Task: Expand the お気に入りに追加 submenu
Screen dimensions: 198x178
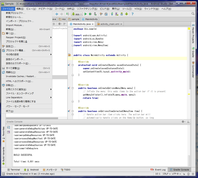Action: tap(27, 89)
